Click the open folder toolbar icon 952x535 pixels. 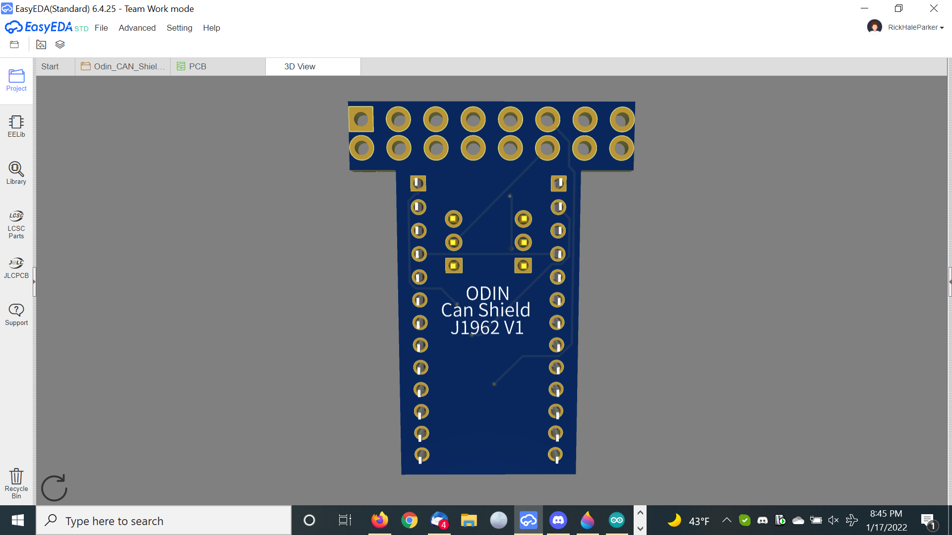tap(14, 45)
